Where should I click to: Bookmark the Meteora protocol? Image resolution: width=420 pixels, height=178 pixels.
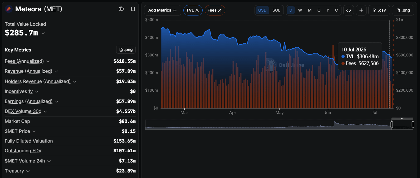pos(133,9)
